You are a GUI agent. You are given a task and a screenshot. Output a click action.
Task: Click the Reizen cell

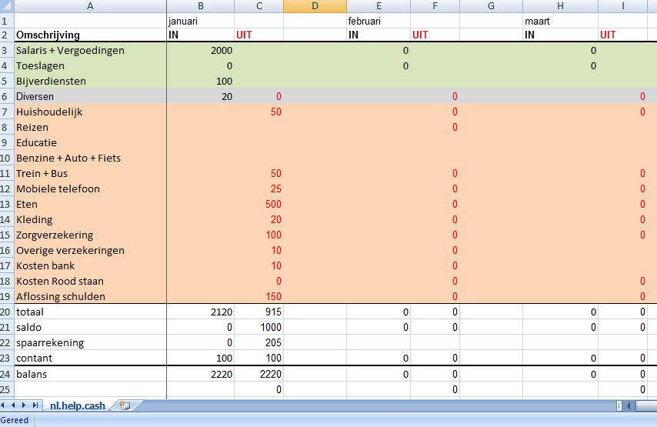tap(90, 127)
